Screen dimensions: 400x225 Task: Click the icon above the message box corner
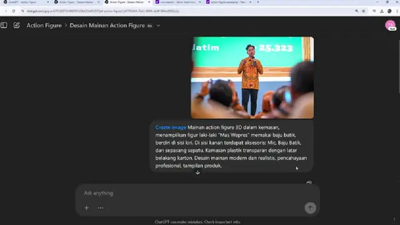pos(309,182)
